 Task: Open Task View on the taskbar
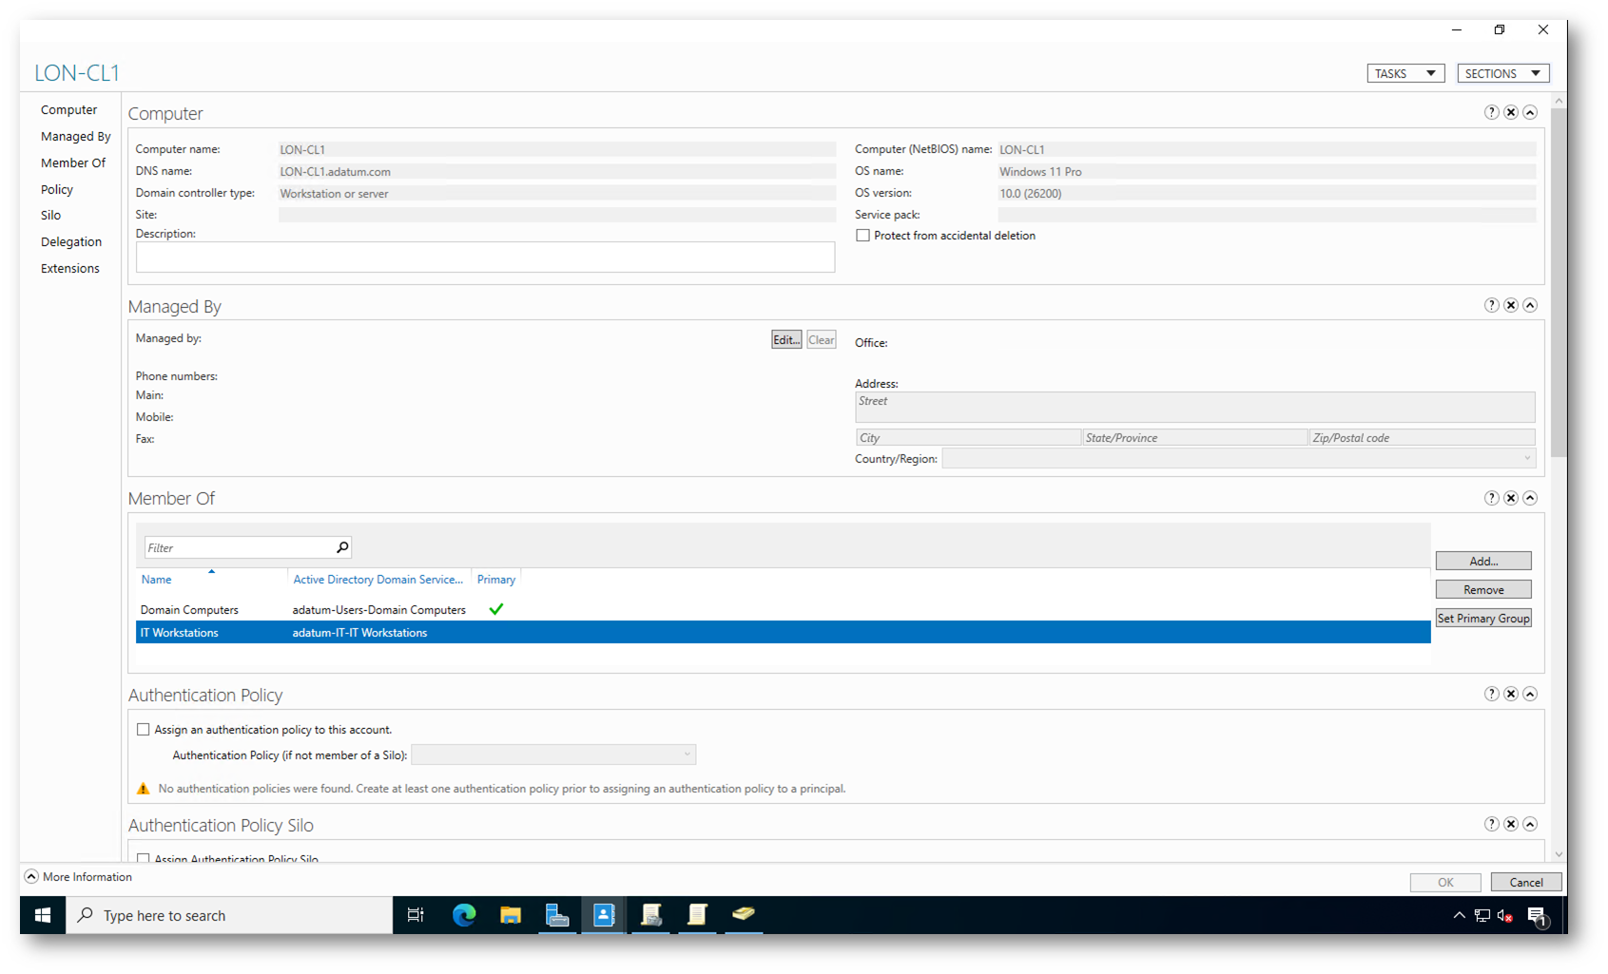click(416, 915)
